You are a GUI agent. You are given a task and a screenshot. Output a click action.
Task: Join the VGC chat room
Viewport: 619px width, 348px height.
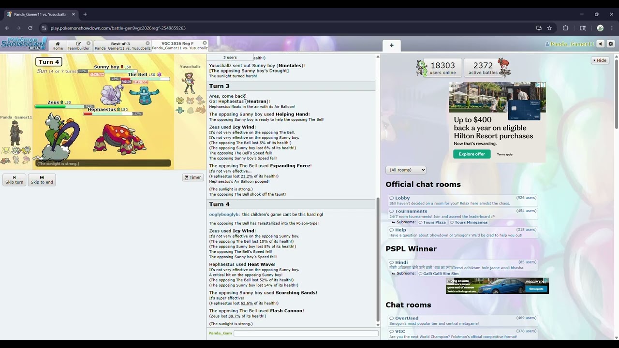click(x=463, y=333)
